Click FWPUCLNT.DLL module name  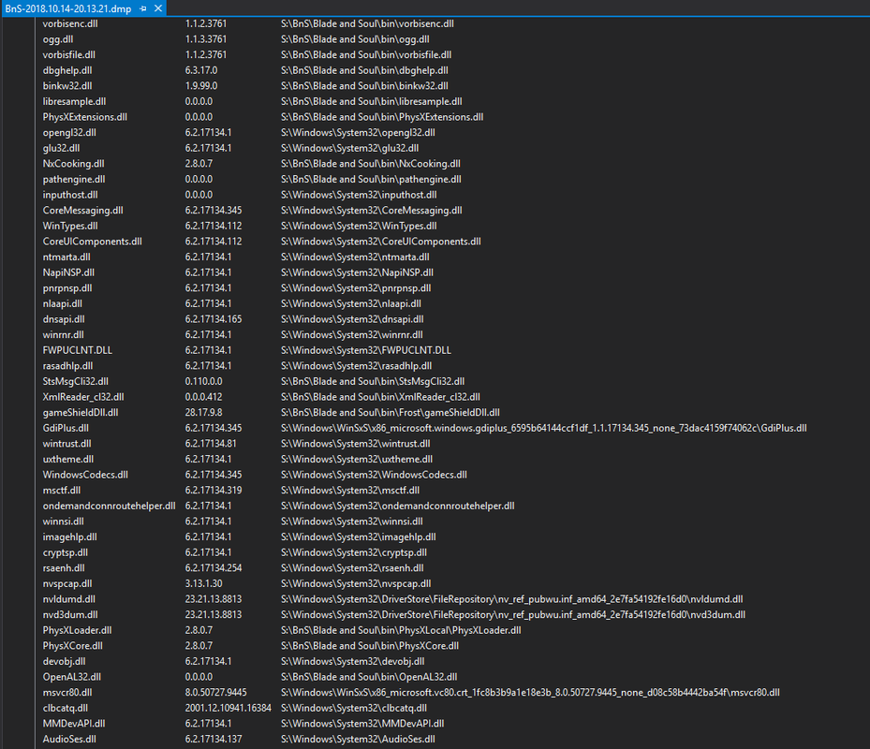pyautogui.click(x=77, y=350)
